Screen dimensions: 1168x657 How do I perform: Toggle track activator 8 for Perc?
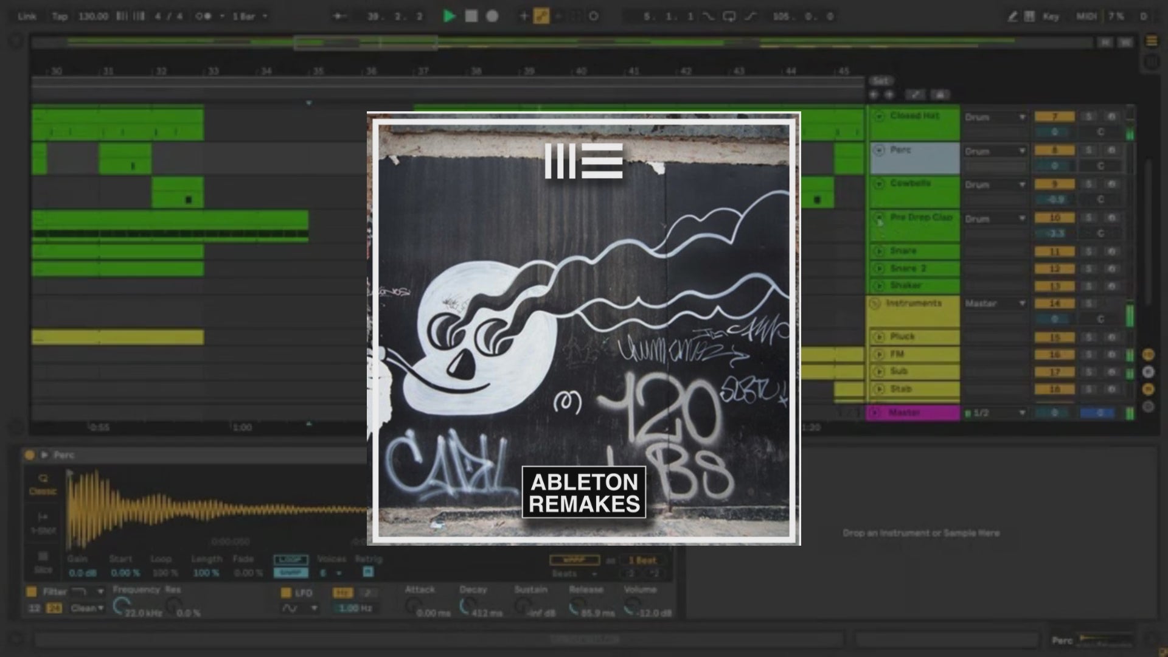point(1055,150)
